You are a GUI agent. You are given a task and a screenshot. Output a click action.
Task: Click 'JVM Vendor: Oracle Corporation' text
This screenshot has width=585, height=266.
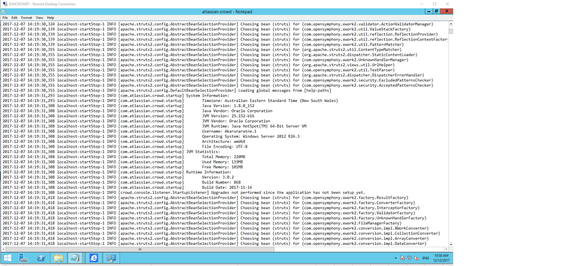tap(236, 121)
